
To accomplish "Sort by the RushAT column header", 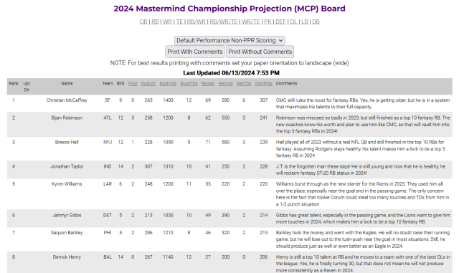I will pyautogui.click(x=148, y=84).
